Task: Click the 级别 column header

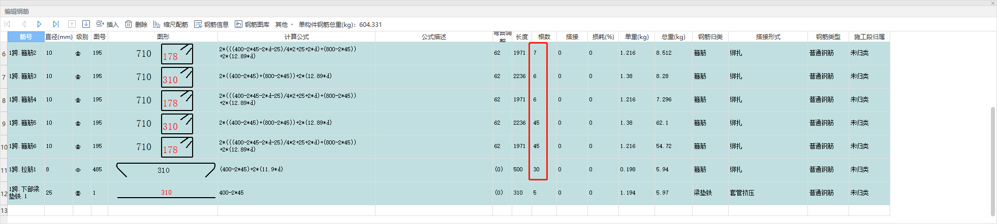Action: [x=82, y=36]
